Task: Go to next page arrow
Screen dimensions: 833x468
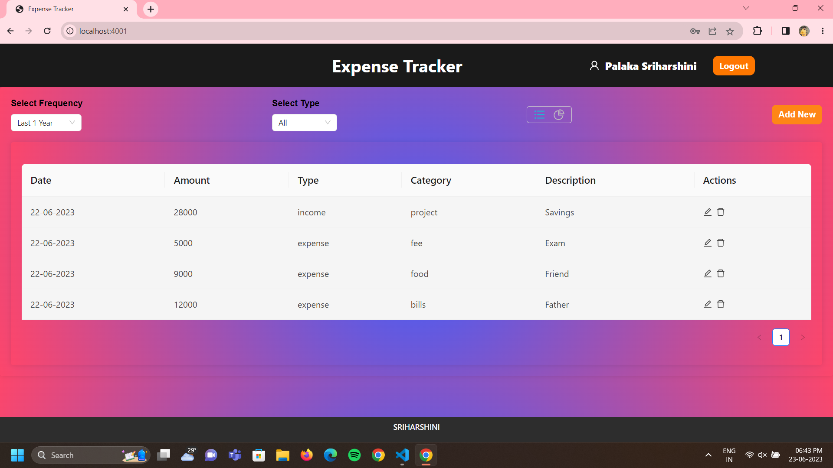Action: 803,337
